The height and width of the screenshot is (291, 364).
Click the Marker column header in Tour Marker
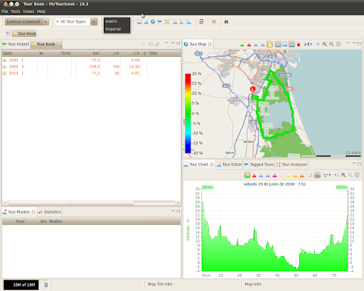[x=114, y=221]
